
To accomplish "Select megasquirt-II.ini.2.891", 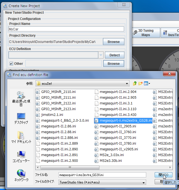I will pyautogui.click(x=60, y=155).
